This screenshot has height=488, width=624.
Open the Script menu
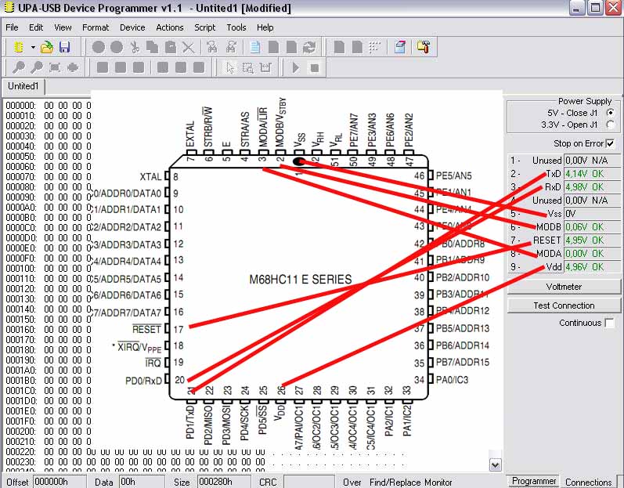205,27
